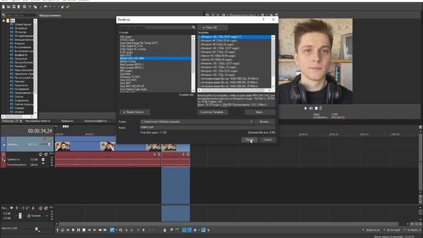423x238 pixels.
Task: Click Play From Start in timeline transport
Action: point(68,230)
